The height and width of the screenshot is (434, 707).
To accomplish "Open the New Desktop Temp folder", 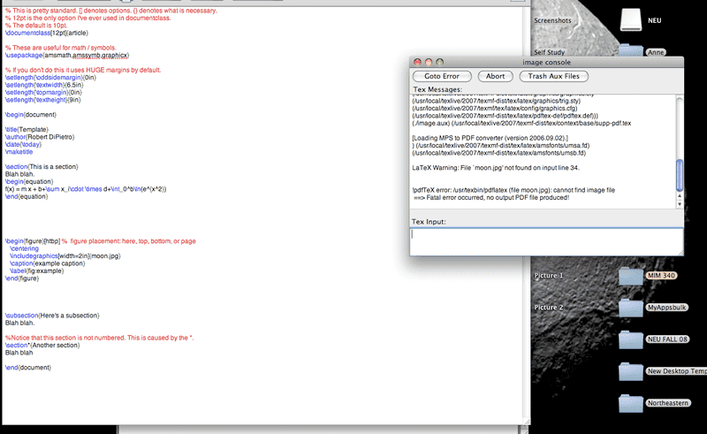I will [632, 370].
